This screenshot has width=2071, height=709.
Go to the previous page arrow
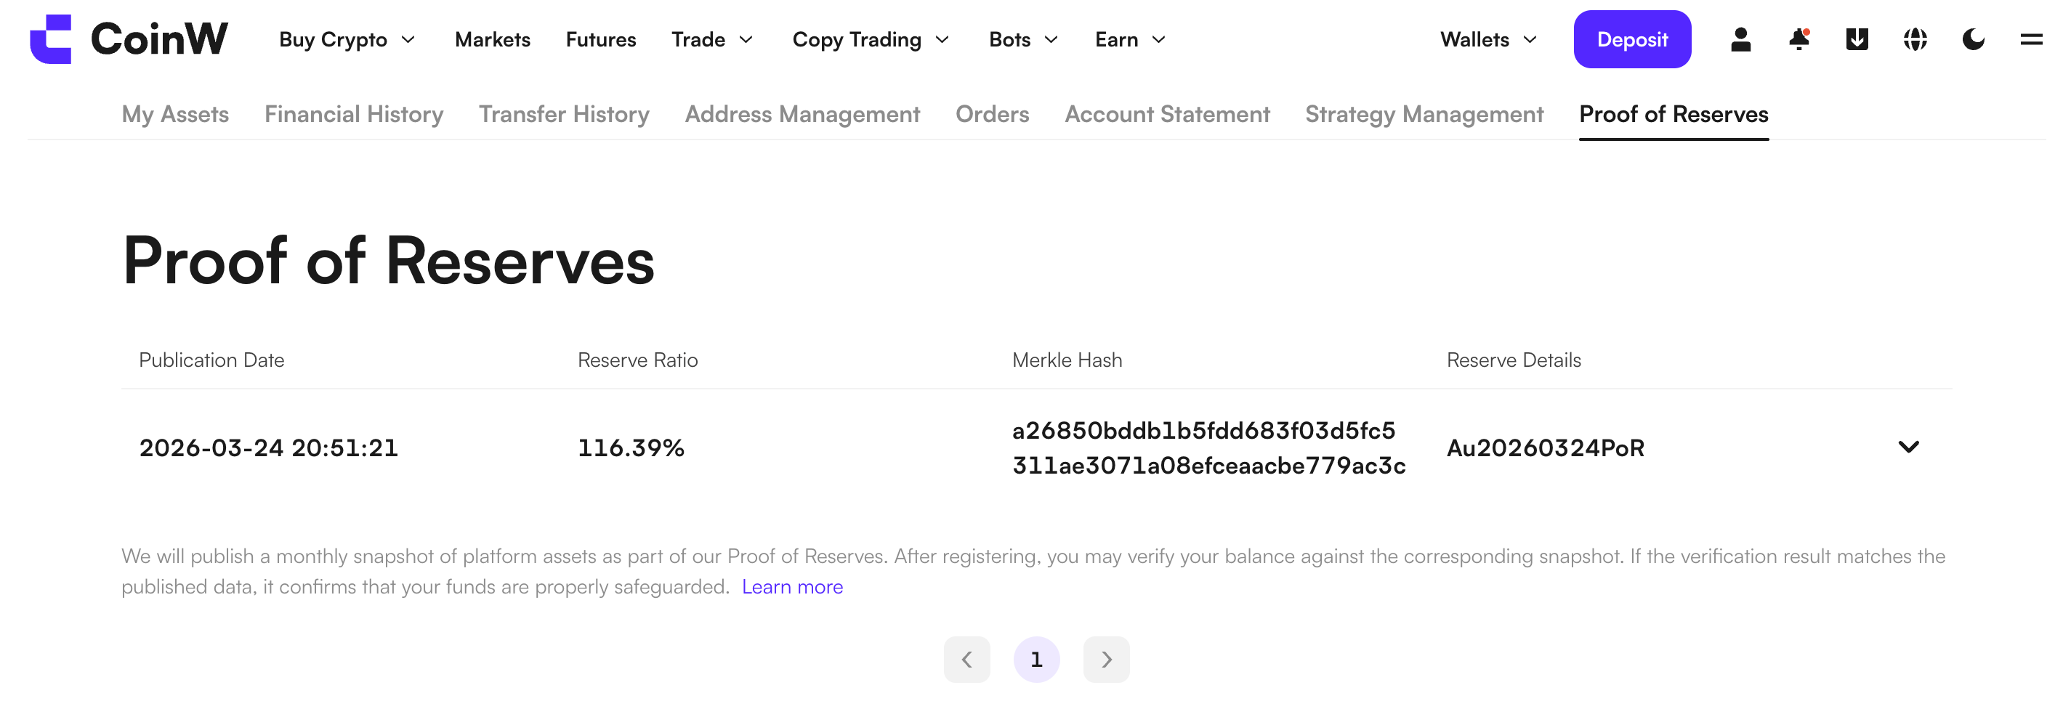pyautogui.click(x=966, y=659)
